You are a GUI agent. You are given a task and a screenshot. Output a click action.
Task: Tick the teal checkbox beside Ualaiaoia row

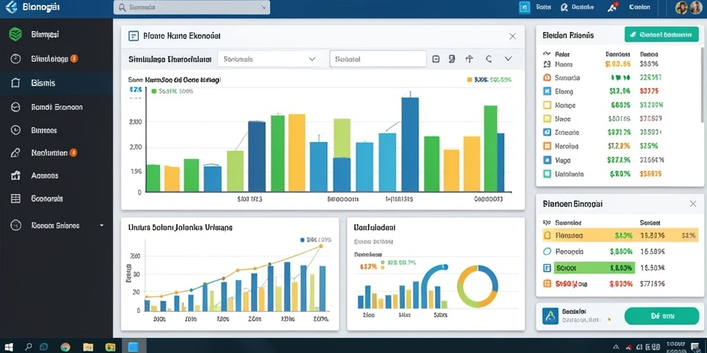[x=548, y=174]
